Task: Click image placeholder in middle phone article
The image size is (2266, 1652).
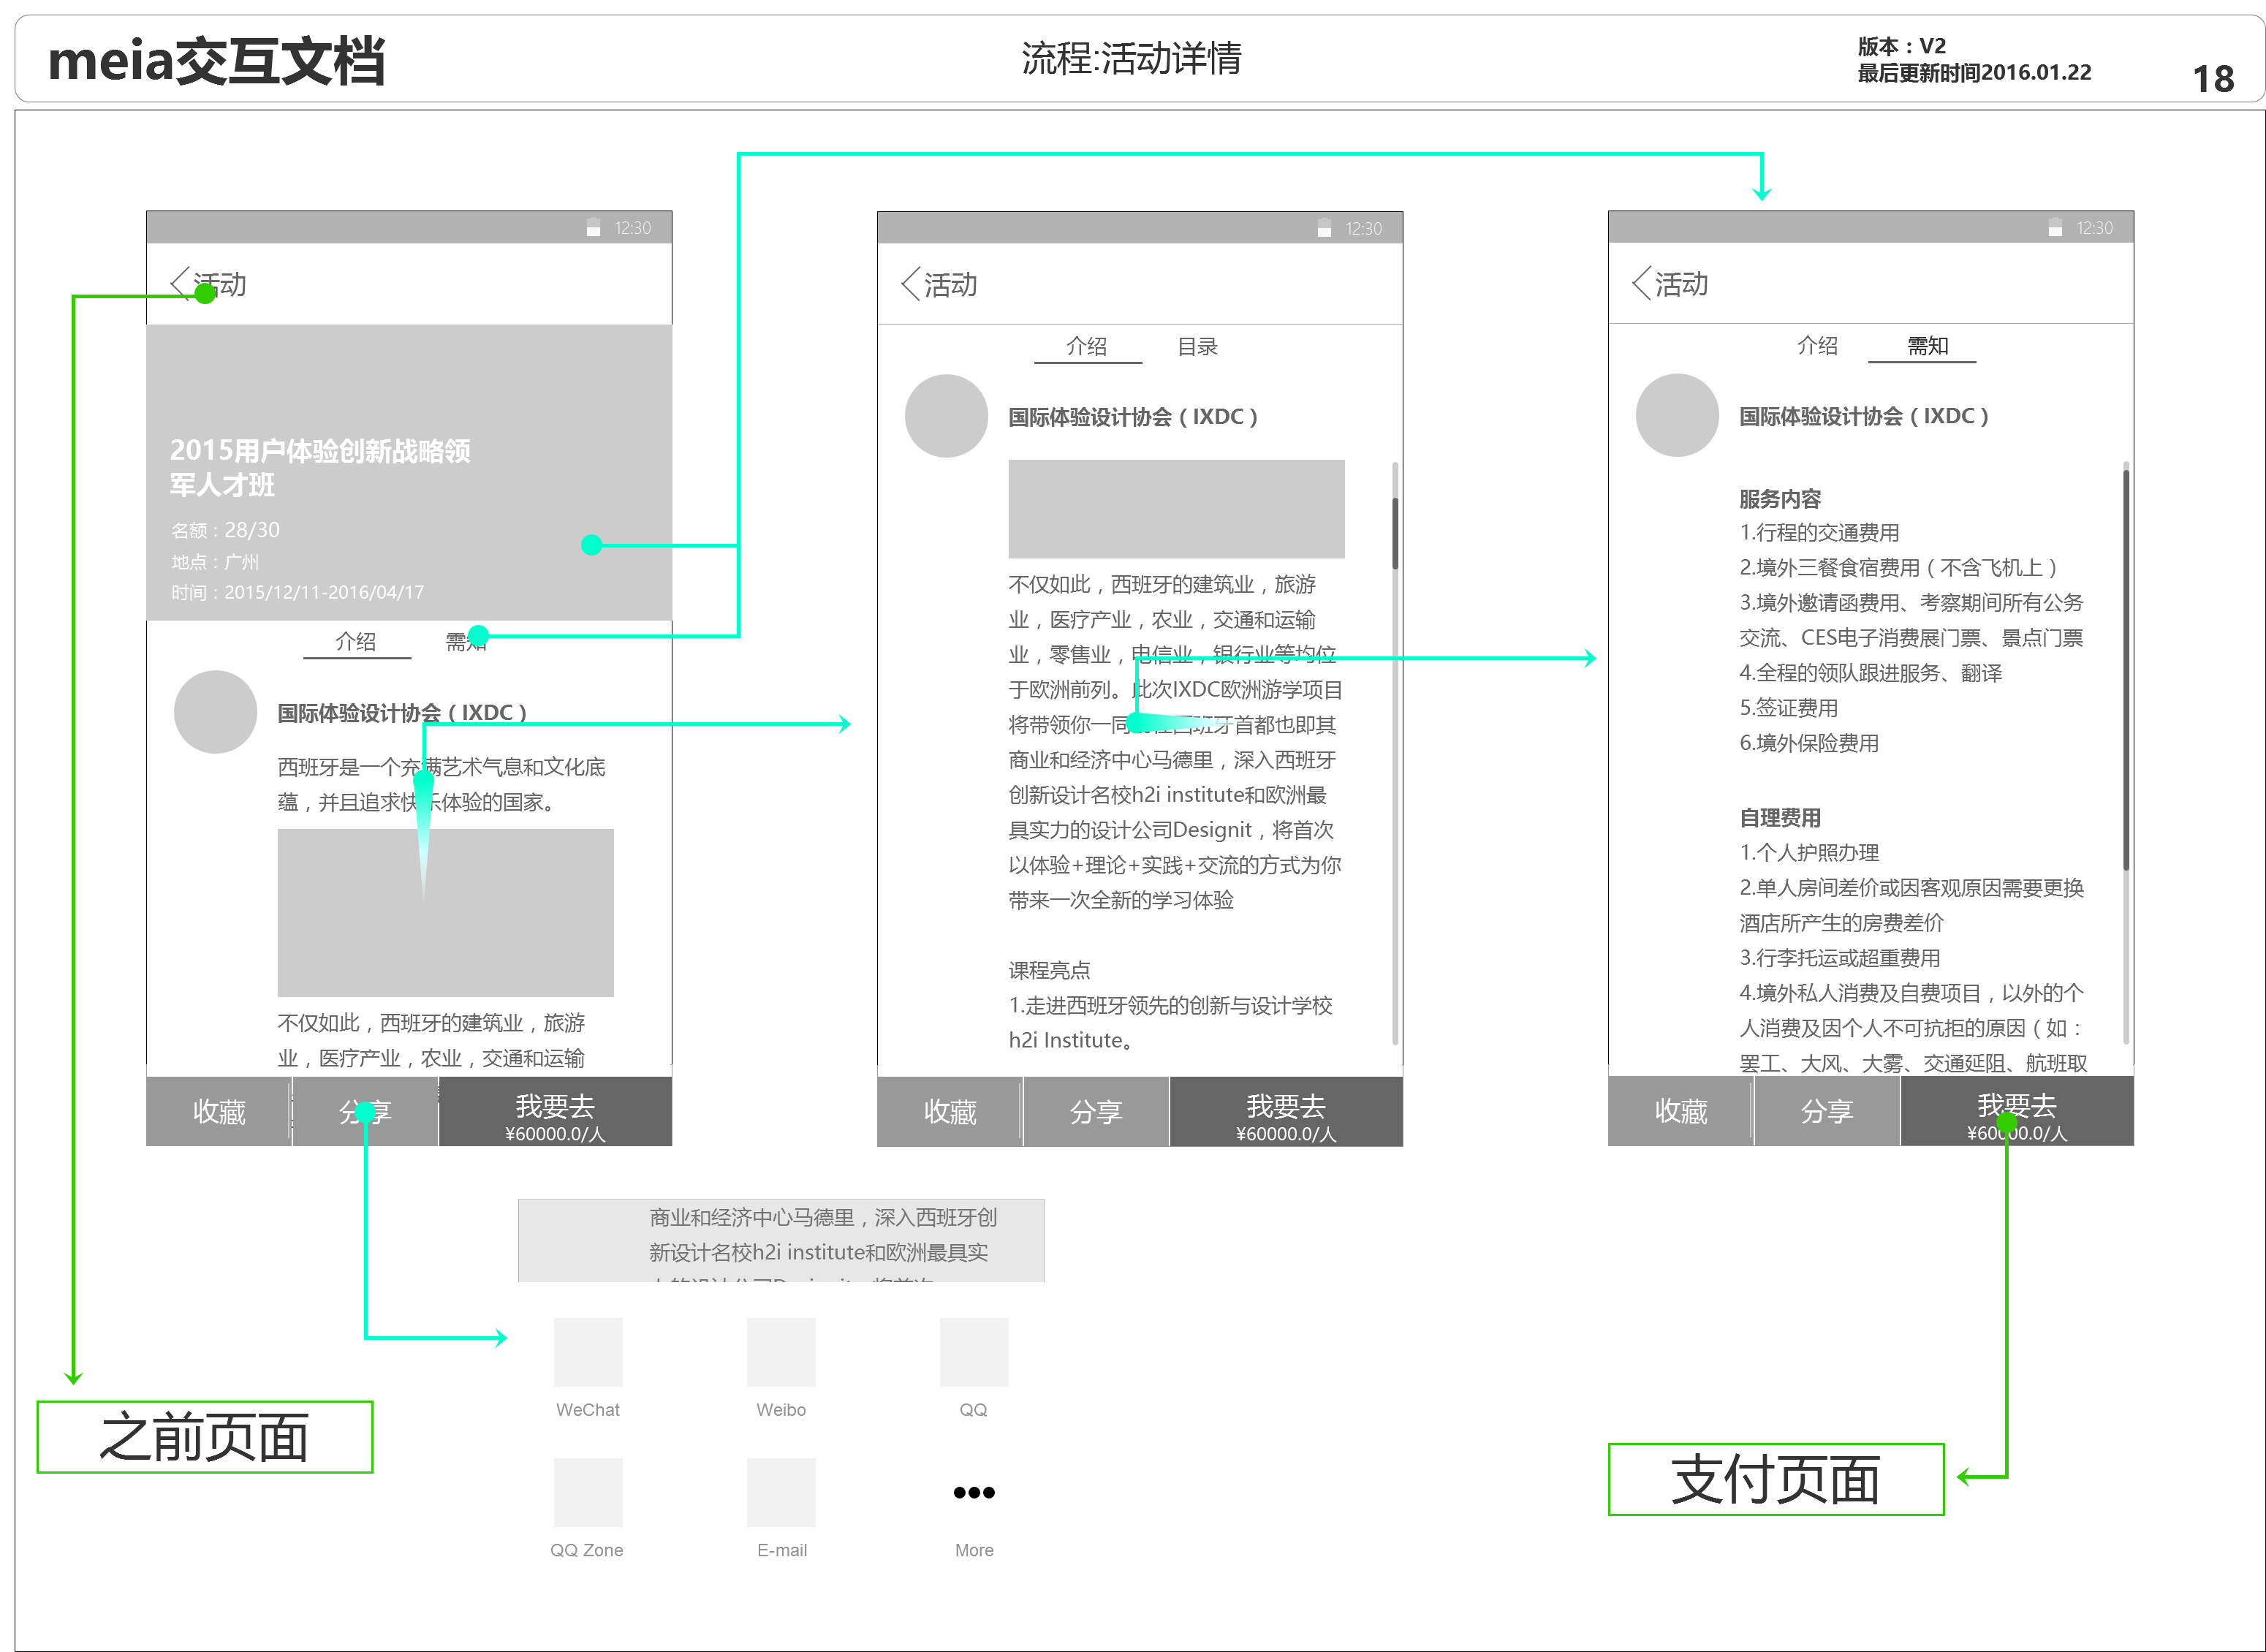Action: click(x=1176, y=509)
